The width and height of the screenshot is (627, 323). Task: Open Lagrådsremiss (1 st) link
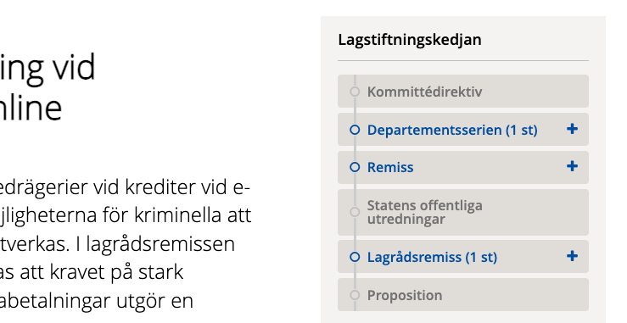432,257
